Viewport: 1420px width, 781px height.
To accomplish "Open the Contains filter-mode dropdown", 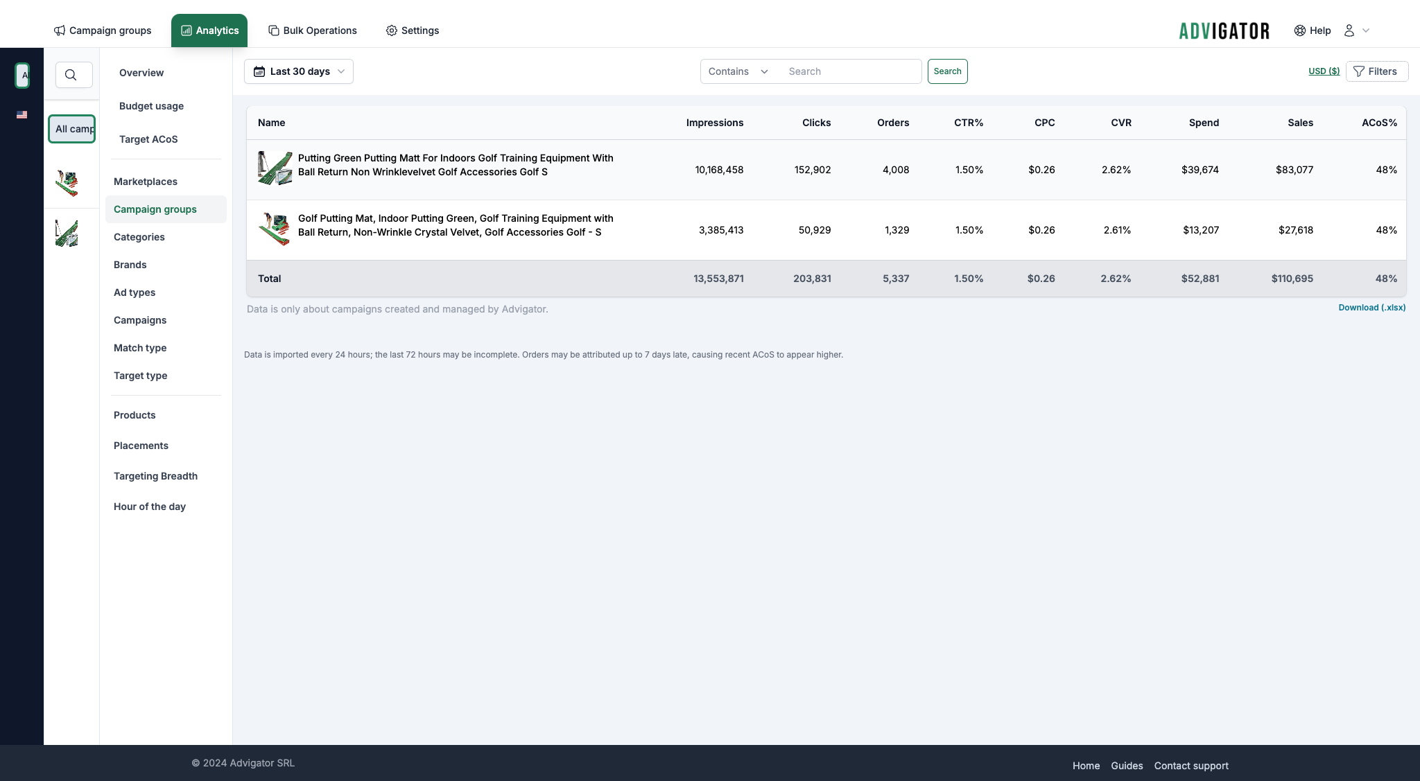I will pos(738,71).
